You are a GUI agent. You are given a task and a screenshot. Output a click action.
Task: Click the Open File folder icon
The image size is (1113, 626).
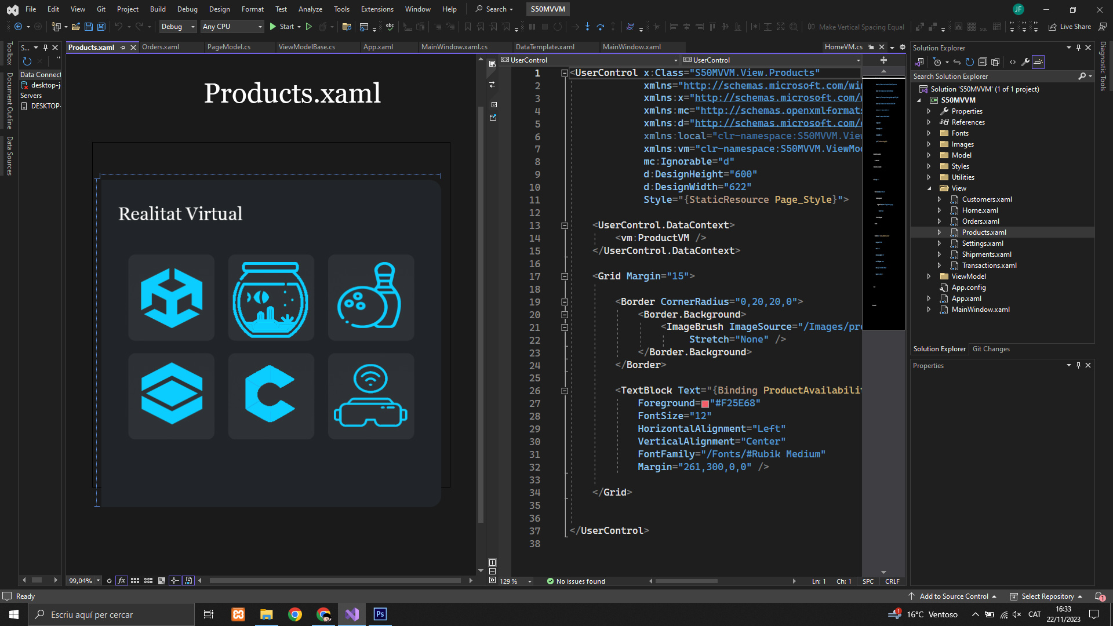76,27
